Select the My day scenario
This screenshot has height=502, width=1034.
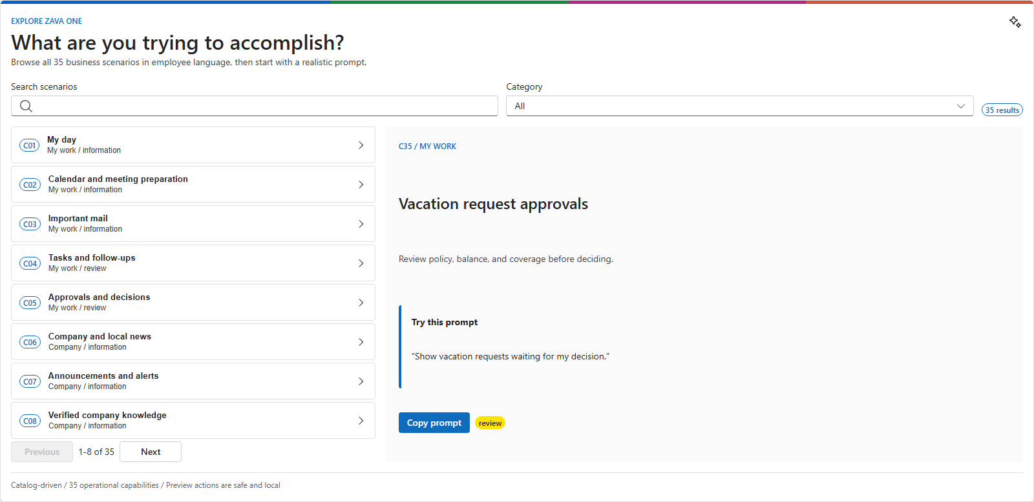(193, 145)
